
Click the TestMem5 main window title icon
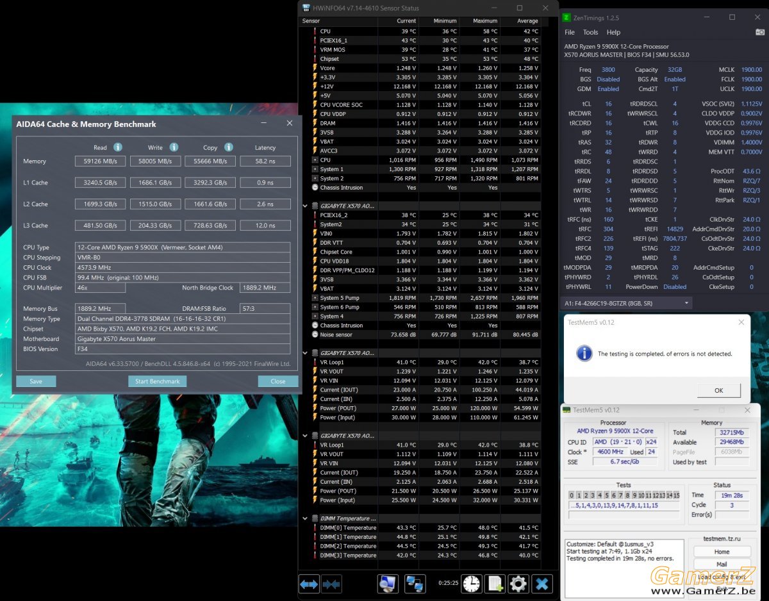566,410
